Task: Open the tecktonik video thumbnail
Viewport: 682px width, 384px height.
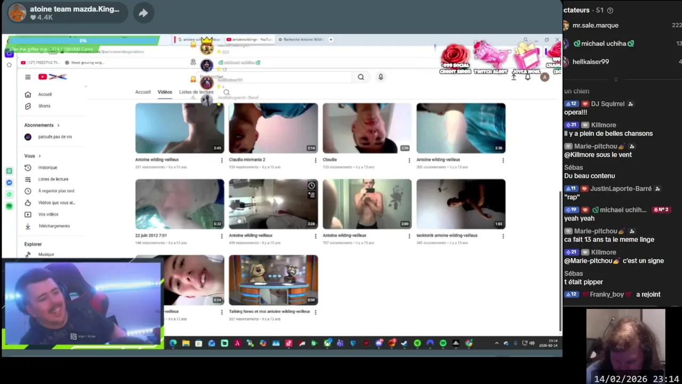Action: [x=461, y=204]
